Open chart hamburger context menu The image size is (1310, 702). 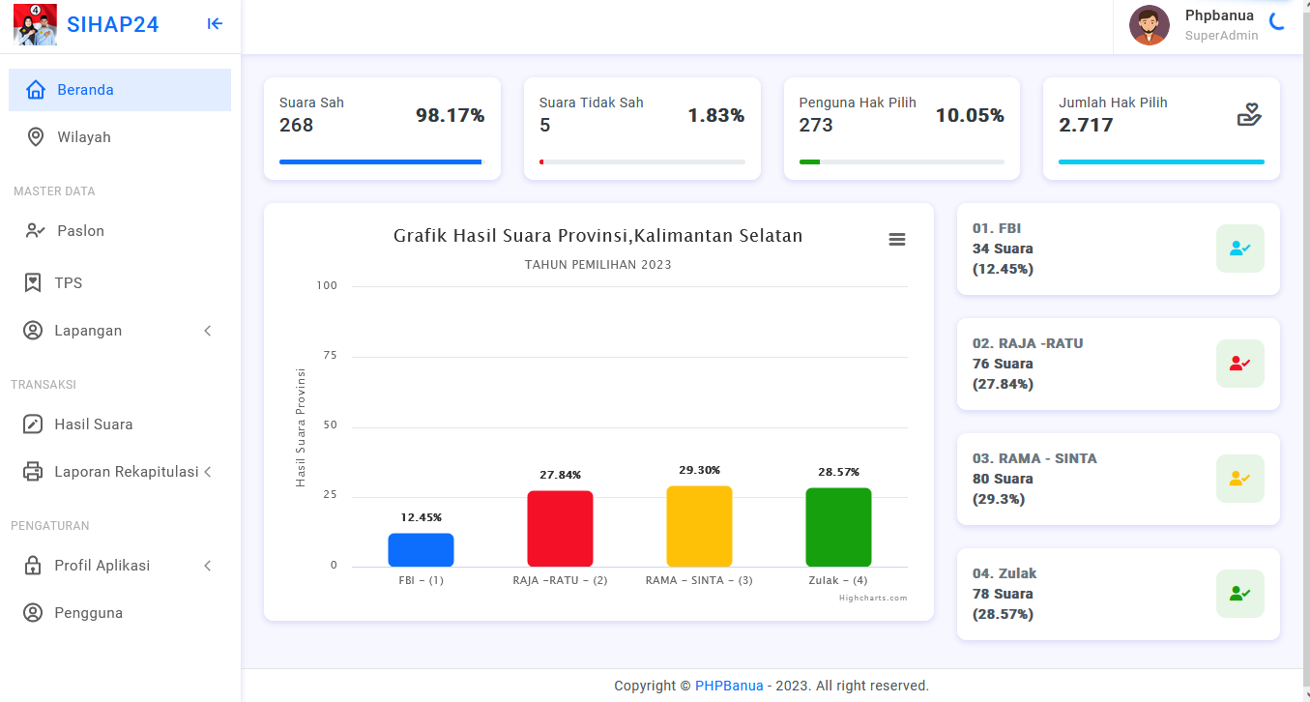pos(896,240)
